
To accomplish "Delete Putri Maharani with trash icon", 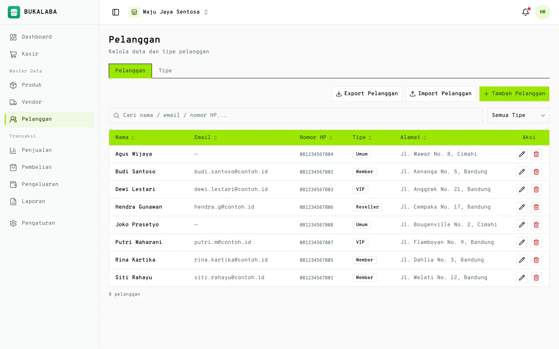I will pos(536,242).
